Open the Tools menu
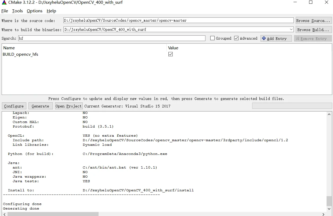 [x=17, y=11]
